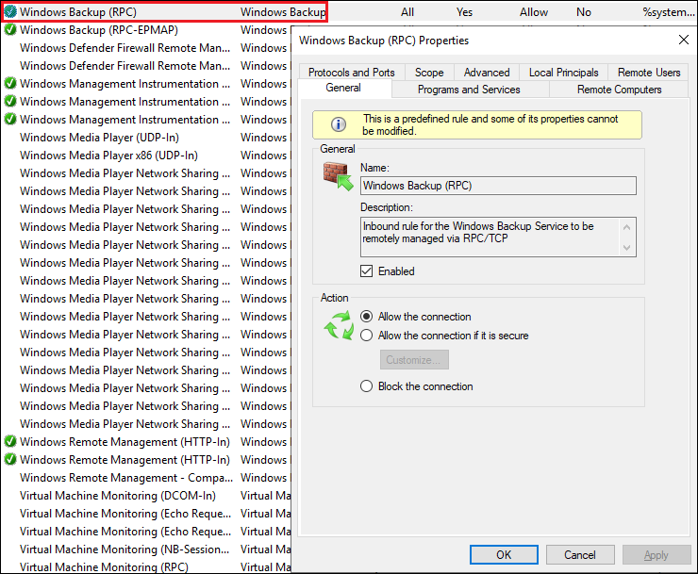Click green checkmark icon of highlighted Windows Backup (RPC) rule
Screen dimensions: 698x574
click(x=10, y=12)
